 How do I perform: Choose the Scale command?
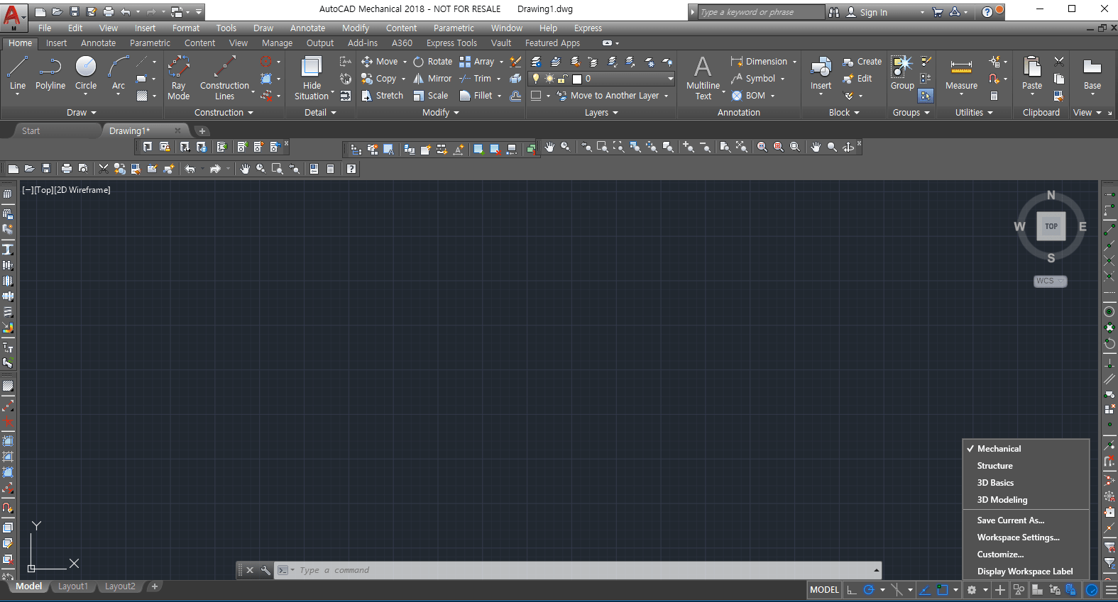(x=431, y=96)
